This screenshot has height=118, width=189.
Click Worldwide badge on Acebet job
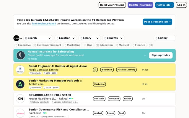pyautogui.click(x=35, y=88)
